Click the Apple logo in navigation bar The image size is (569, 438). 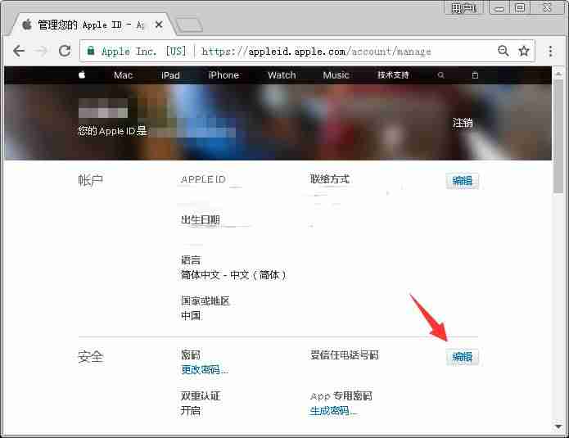point(82,75)
